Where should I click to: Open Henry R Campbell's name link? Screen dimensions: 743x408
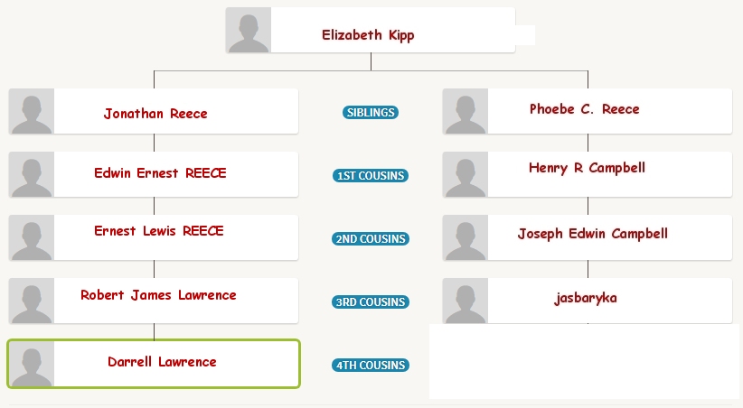click(588, 168)
